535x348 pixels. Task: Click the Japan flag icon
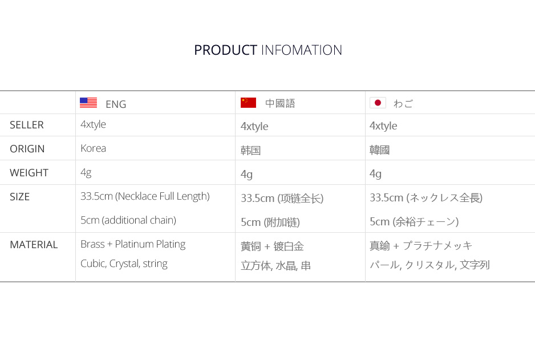coord(378,103)
